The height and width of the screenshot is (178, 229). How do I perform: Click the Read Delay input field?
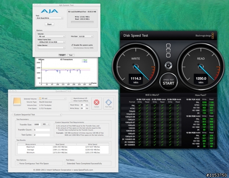click(x=83, y=105)
